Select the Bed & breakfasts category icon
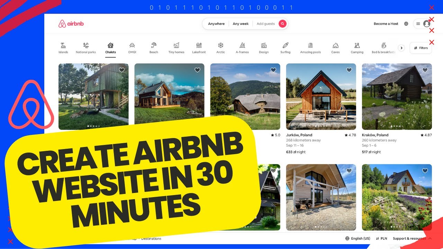The width and height of the screenshot is (443, 249). tap(383, 45)
